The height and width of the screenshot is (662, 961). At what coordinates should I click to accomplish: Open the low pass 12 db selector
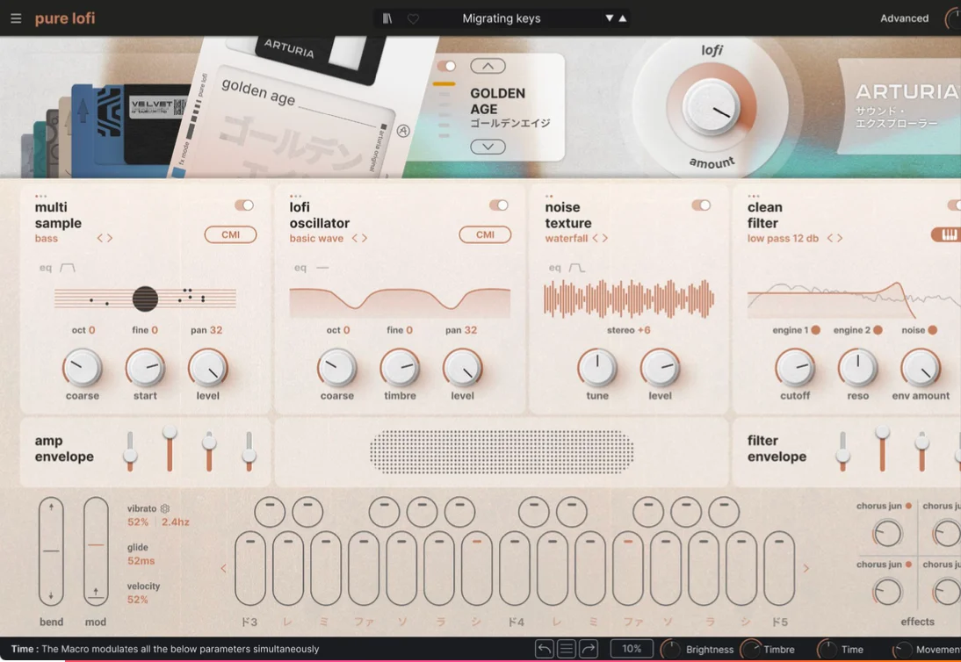pos(783,238)
